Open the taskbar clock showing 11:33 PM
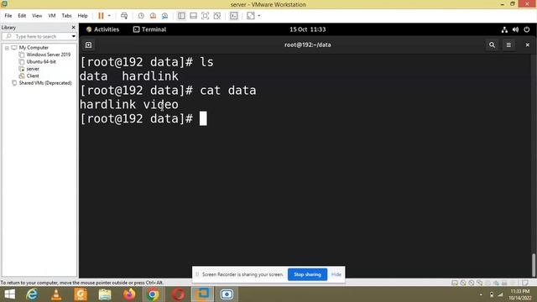Viewport: 537px width, 302px height. tap(520, 294)
